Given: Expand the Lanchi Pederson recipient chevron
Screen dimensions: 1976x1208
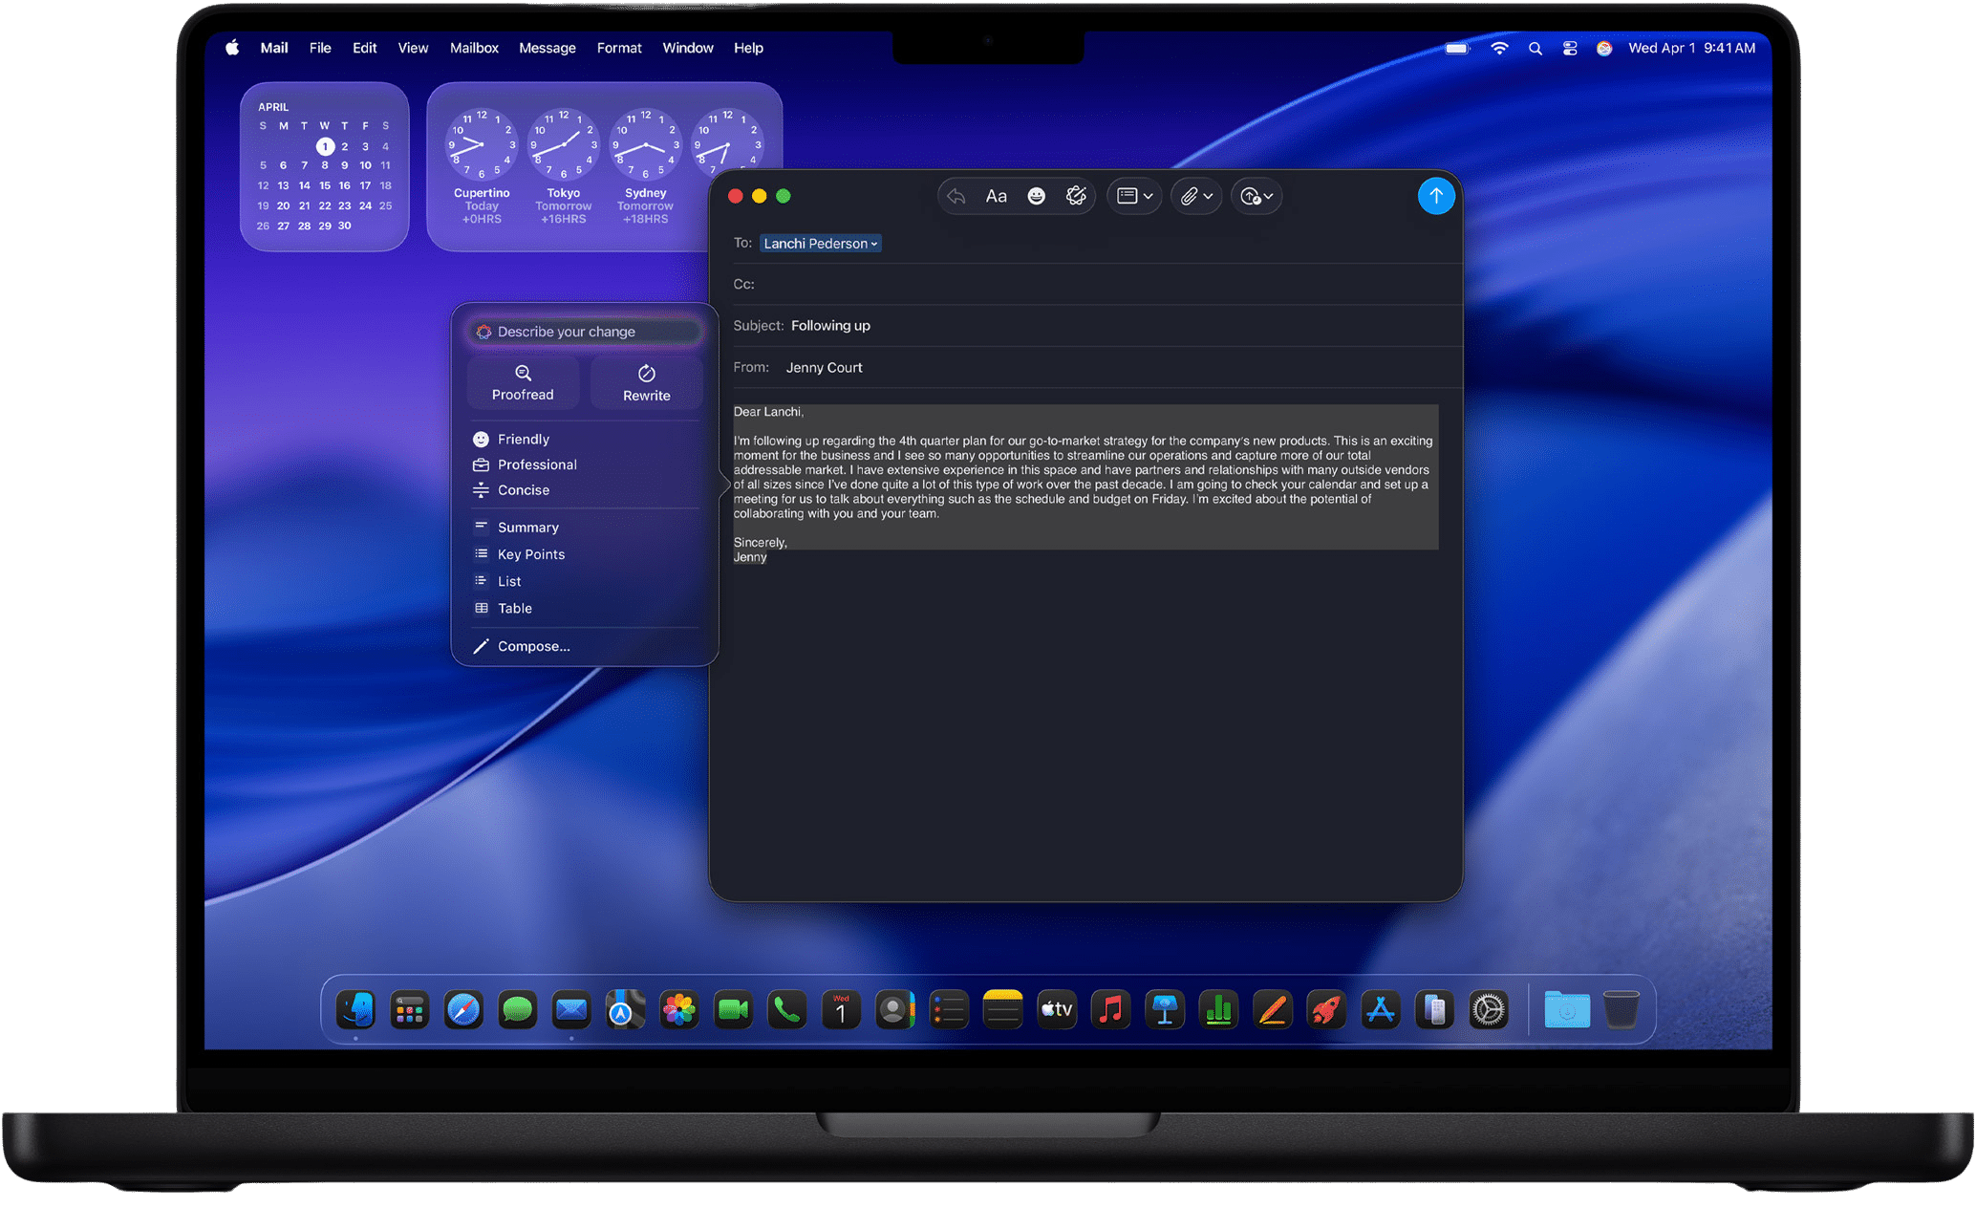Looking at the screenshot, I should [x=873, y=245].
